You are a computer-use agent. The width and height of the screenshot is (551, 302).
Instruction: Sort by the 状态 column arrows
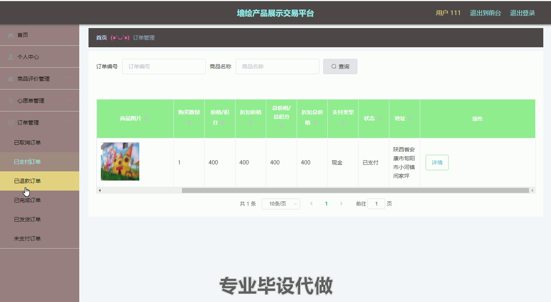[379, 119]
